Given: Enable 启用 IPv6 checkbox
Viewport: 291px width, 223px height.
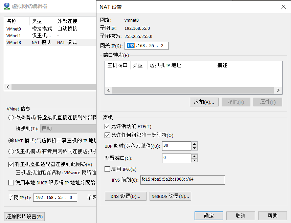Looking at the screenshot, I should tap(107, 169).
